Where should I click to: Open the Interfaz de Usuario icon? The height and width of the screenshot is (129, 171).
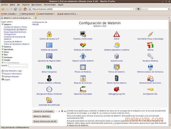pos(49,45)
